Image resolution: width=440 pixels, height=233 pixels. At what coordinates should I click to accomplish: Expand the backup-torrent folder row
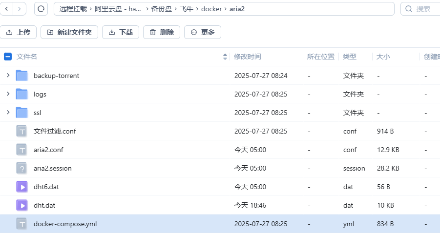pyautogui.click(x=8, y=76)
